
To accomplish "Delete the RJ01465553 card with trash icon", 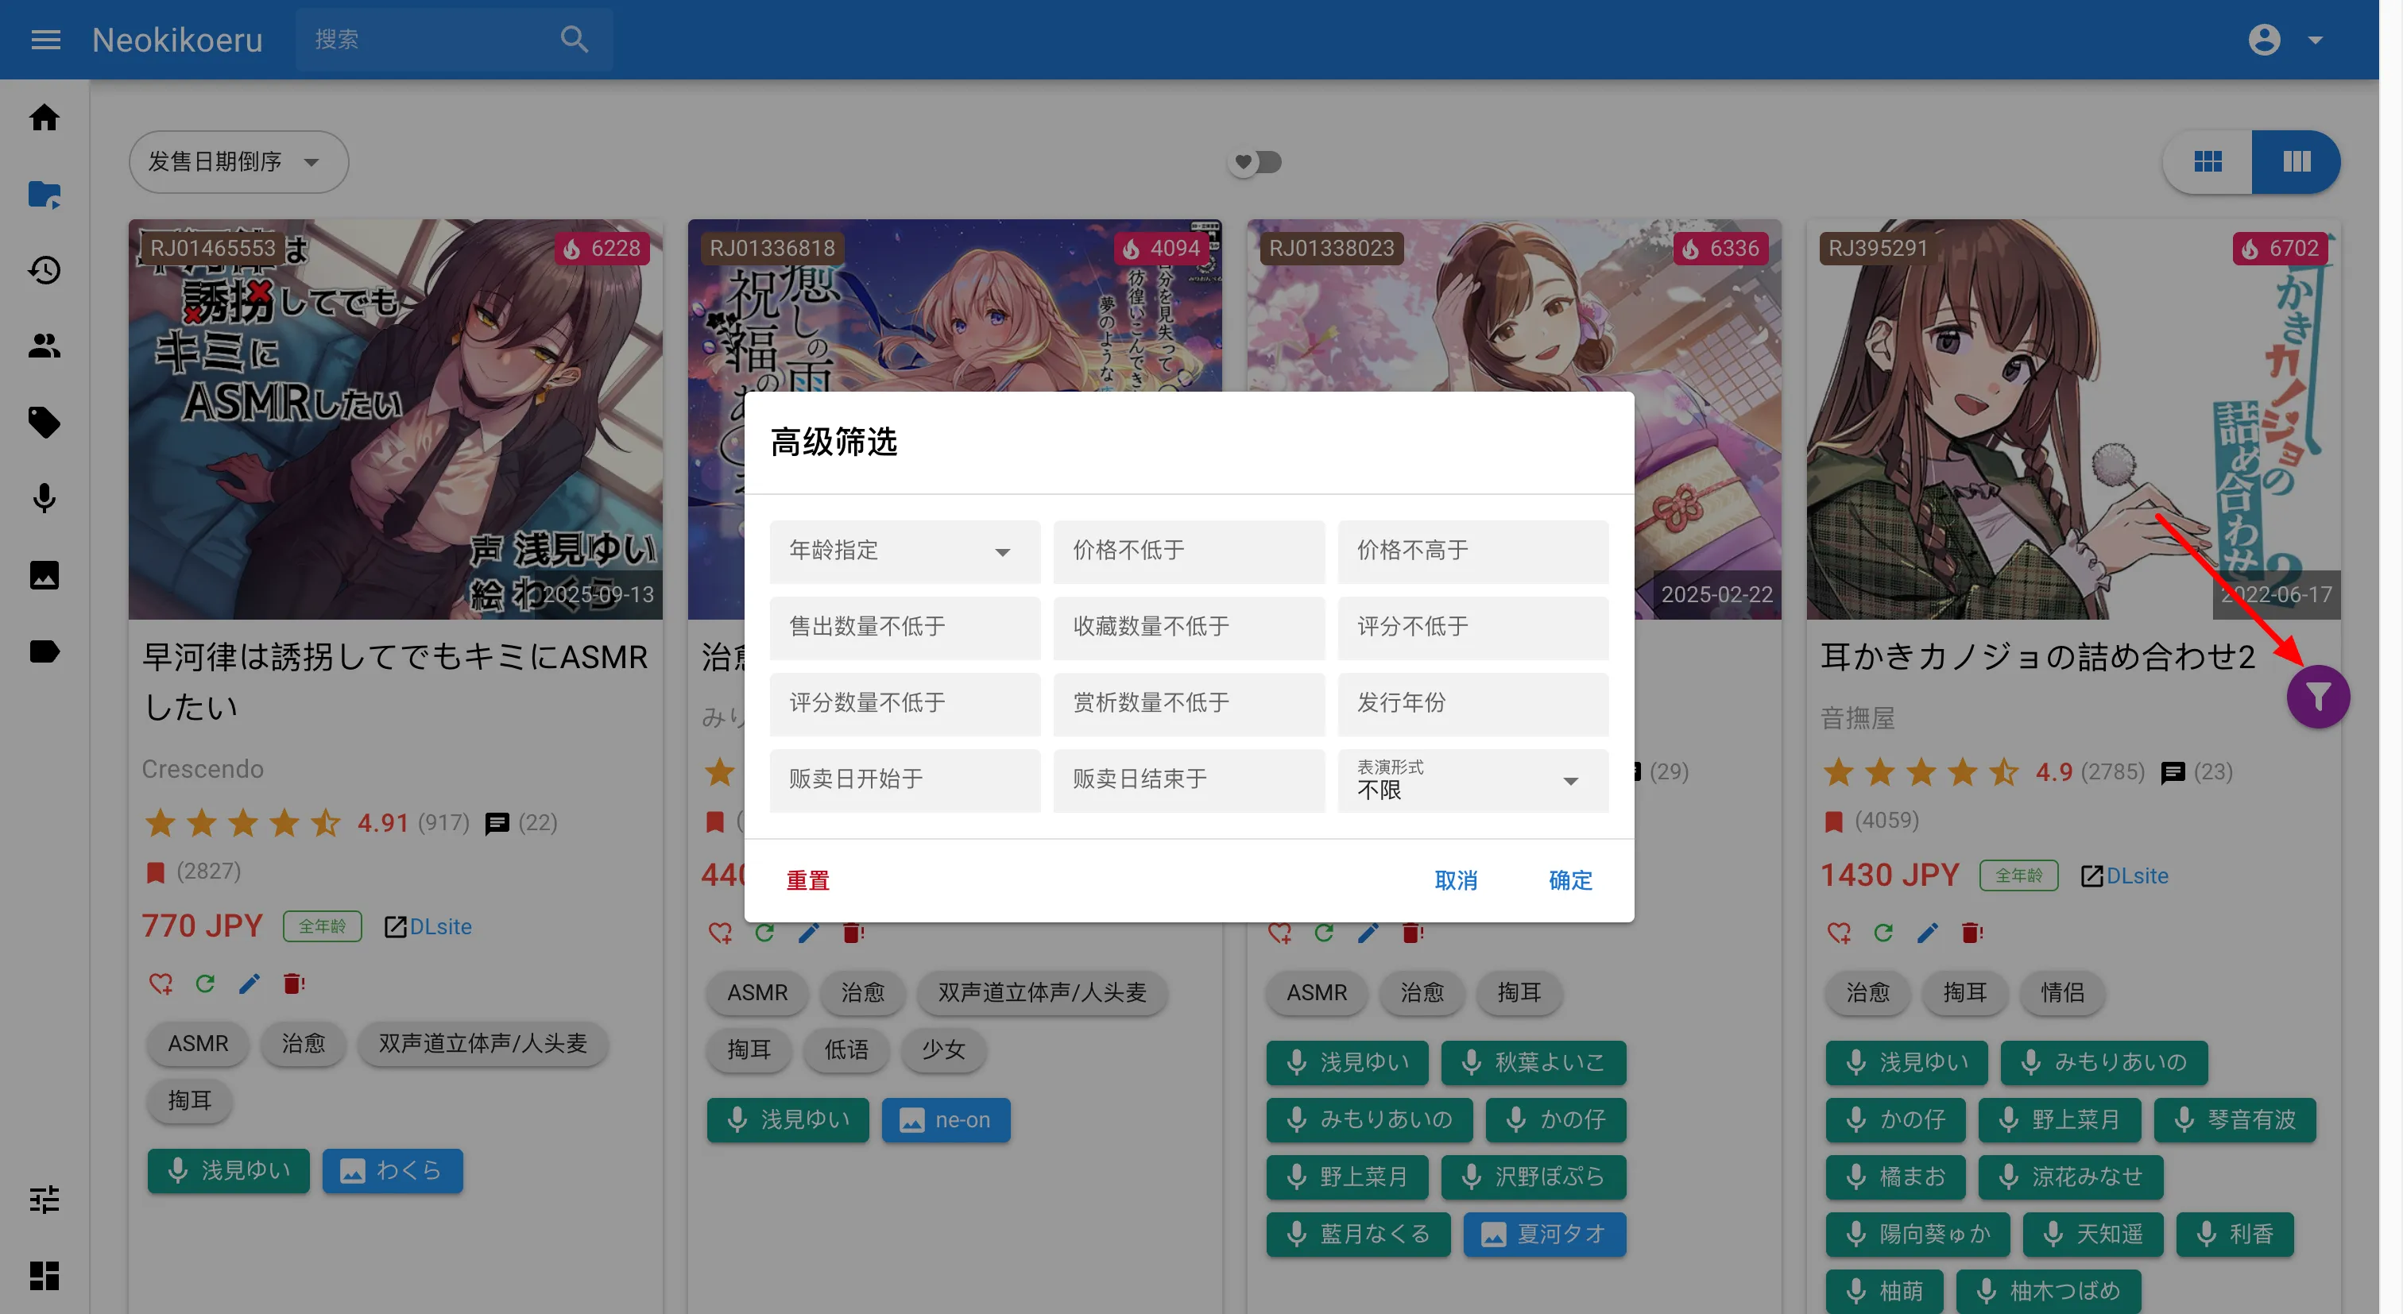I will [x=294, y=983].
